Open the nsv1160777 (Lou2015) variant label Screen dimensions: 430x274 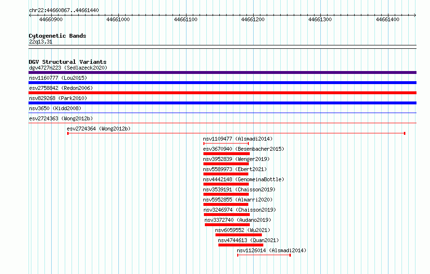click(58, 78)
